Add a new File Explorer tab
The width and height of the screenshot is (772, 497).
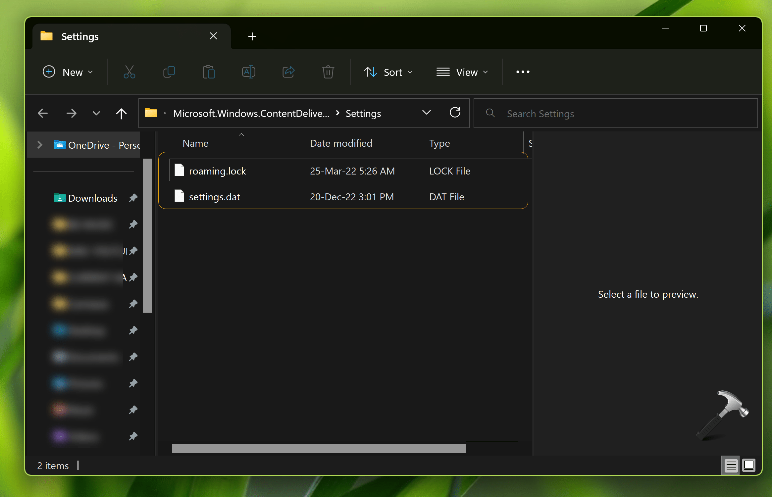coord(252,36)
